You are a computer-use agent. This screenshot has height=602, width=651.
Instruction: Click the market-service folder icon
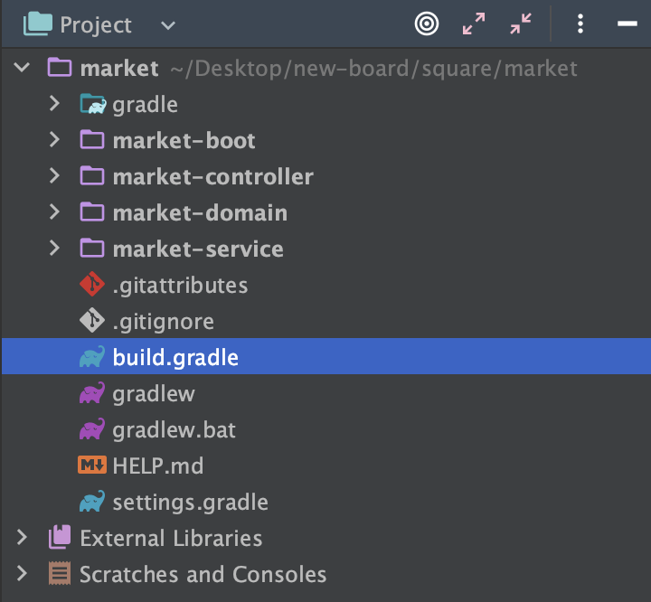(x=91, y=248)
